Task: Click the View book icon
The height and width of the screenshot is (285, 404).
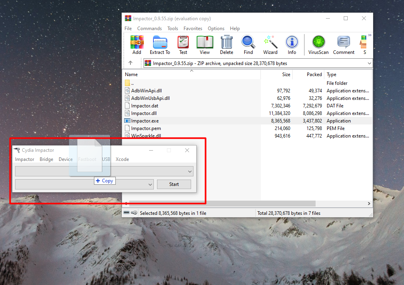Action: point(205,44)
